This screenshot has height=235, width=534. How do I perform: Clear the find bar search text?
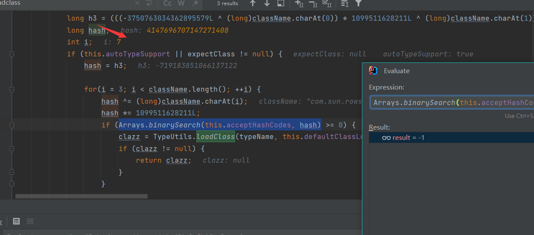[137, 3]
